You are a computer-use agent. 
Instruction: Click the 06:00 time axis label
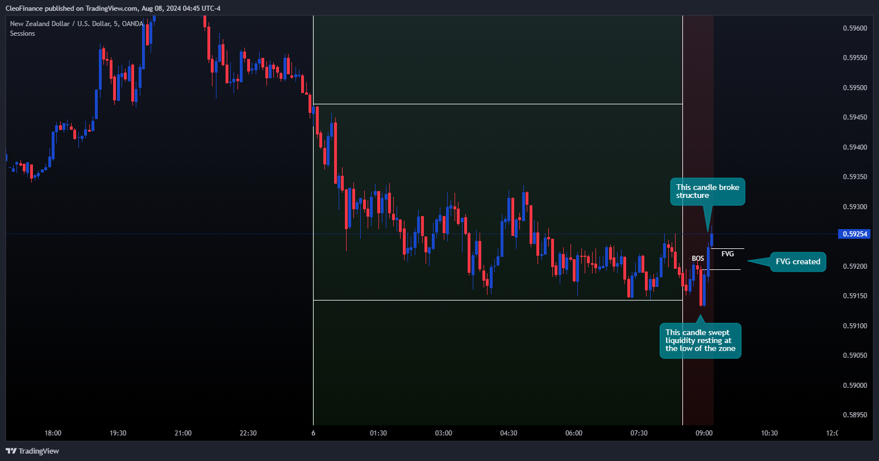[x=574, y=433]
